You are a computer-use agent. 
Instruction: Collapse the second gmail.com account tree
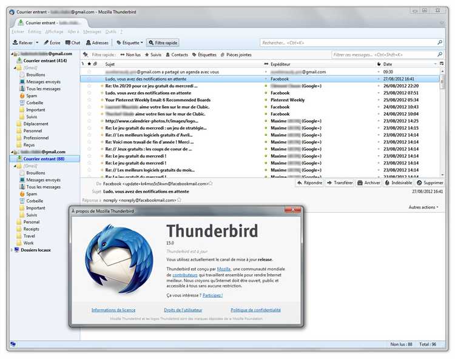[x=13, y=152]
